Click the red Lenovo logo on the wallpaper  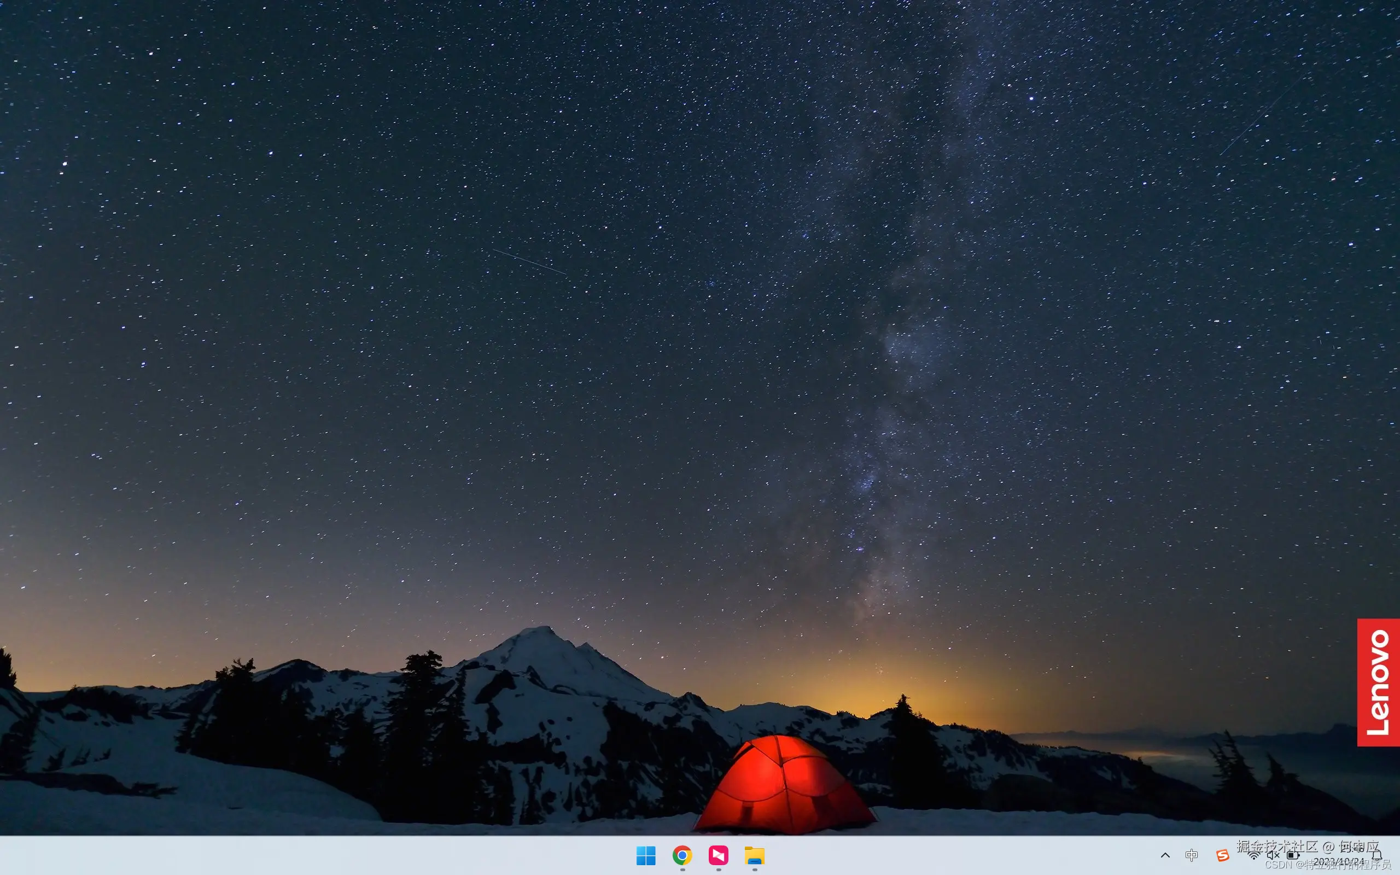tap(1378, 682)
